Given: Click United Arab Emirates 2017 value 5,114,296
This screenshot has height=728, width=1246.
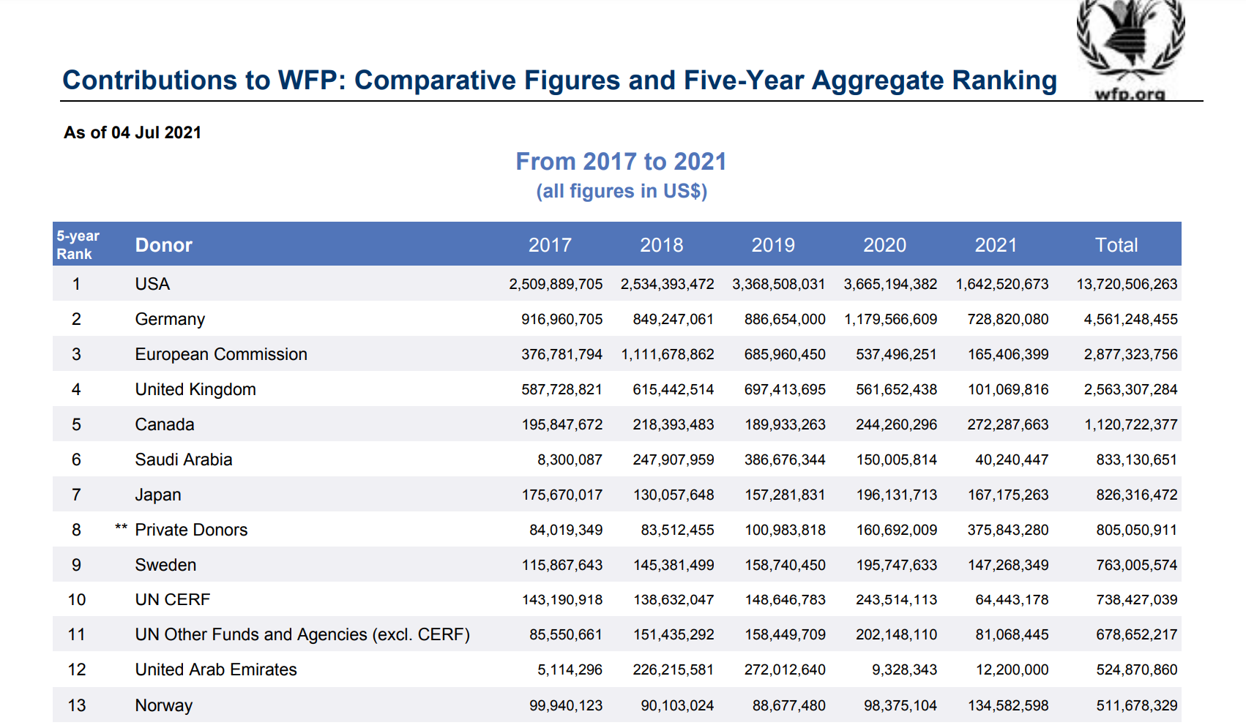Looking at the screenshot, I should click(x=570, y=669).
